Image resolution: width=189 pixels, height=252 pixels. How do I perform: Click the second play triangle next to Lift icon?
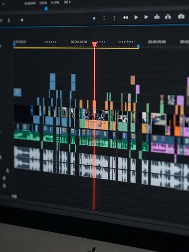click(146, 17)
